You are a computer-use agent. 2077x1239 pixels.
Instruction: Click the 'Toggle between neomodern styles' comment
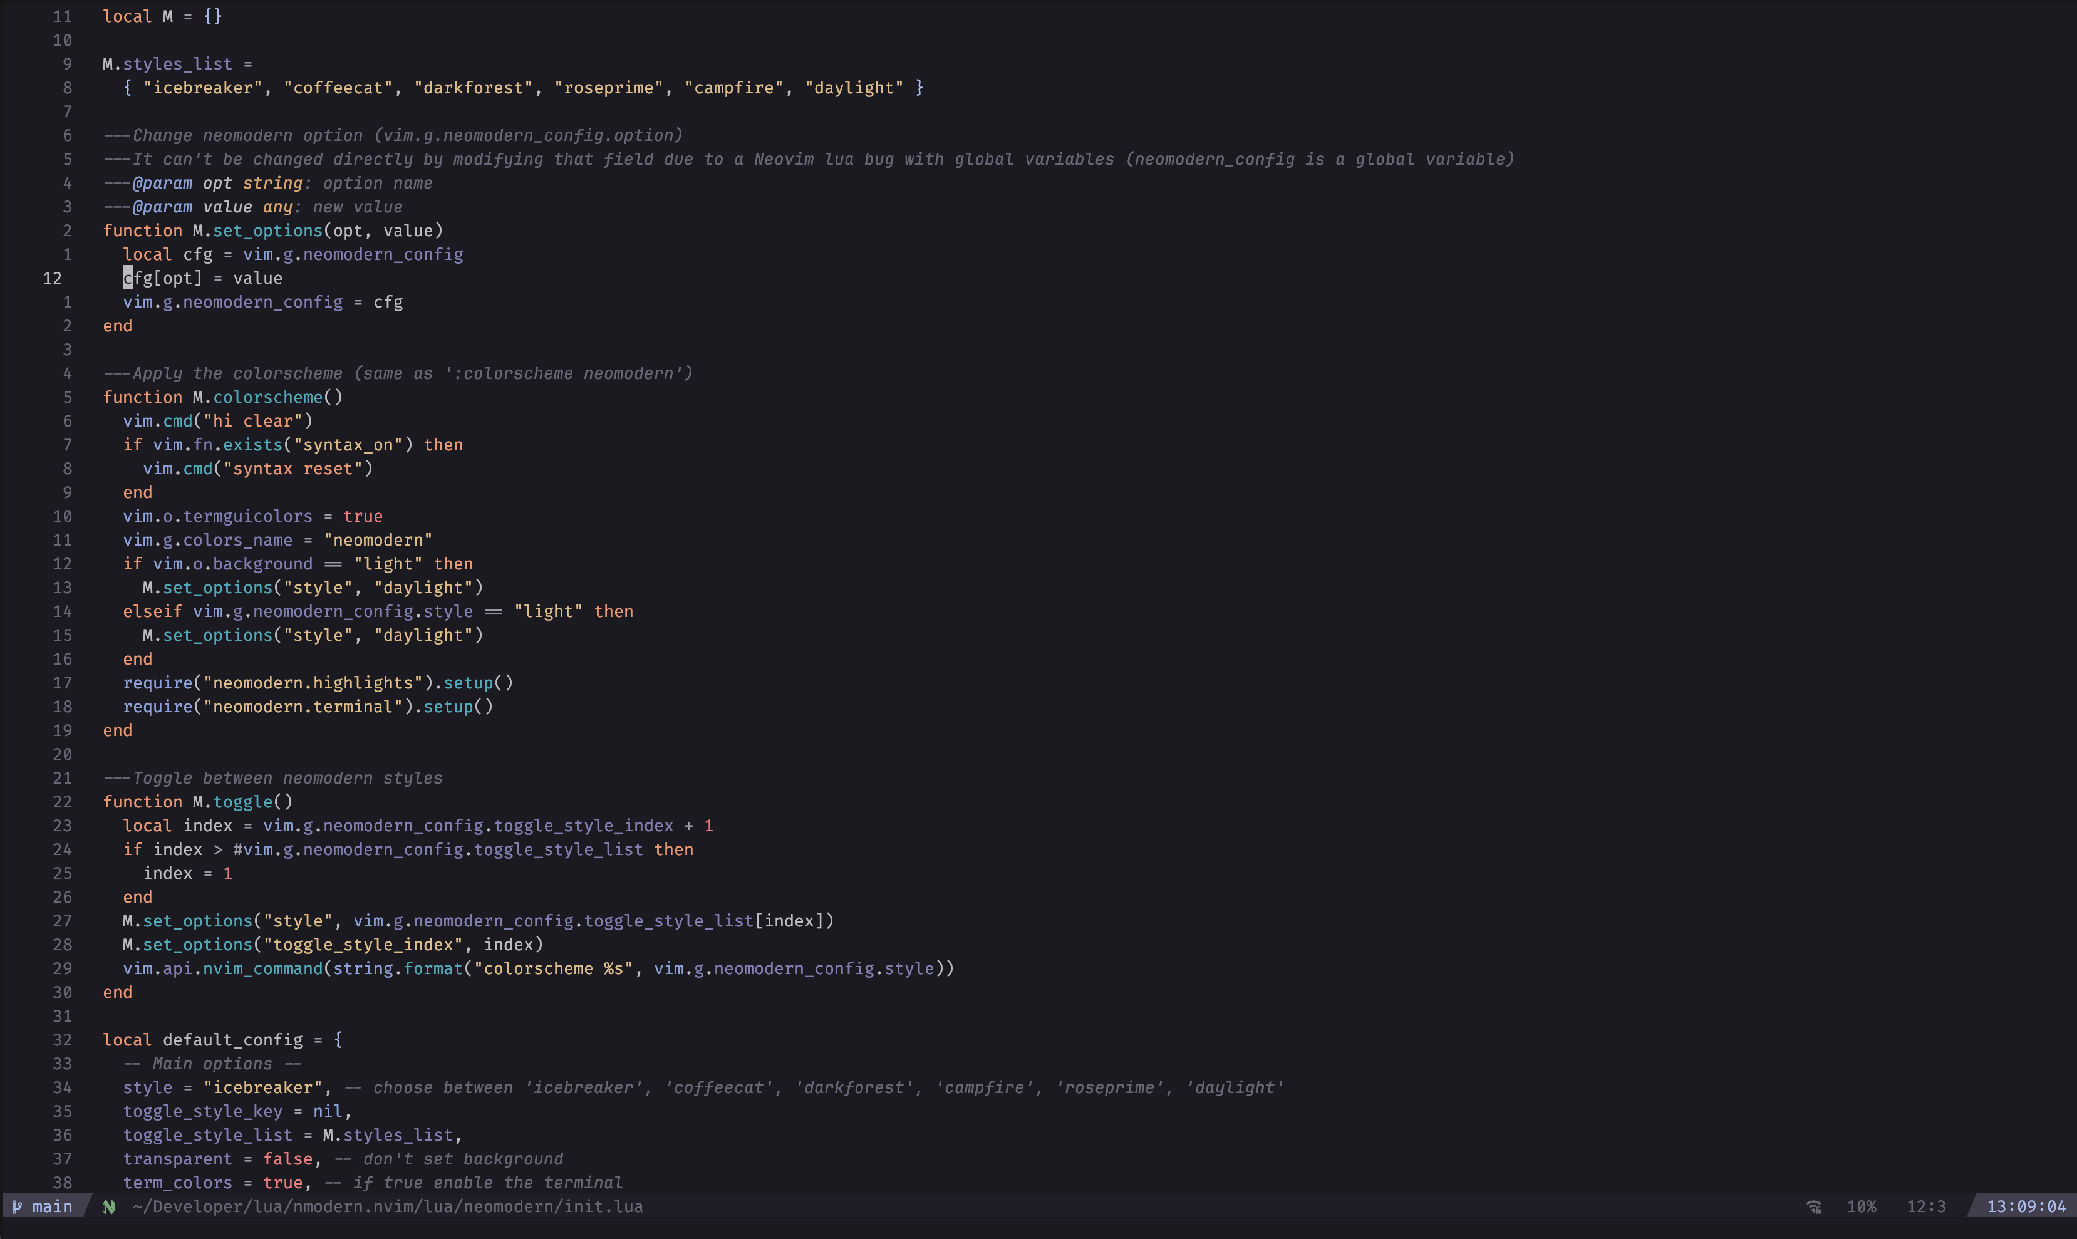273,777
